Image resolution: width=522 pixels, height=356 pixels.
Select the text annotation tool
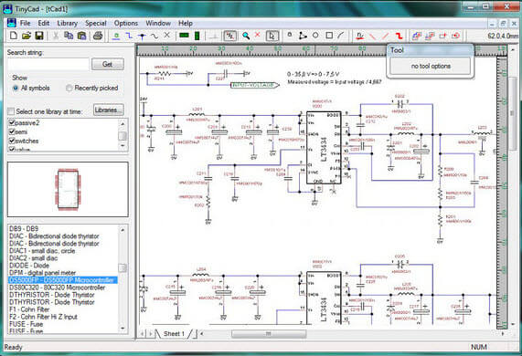290,36
